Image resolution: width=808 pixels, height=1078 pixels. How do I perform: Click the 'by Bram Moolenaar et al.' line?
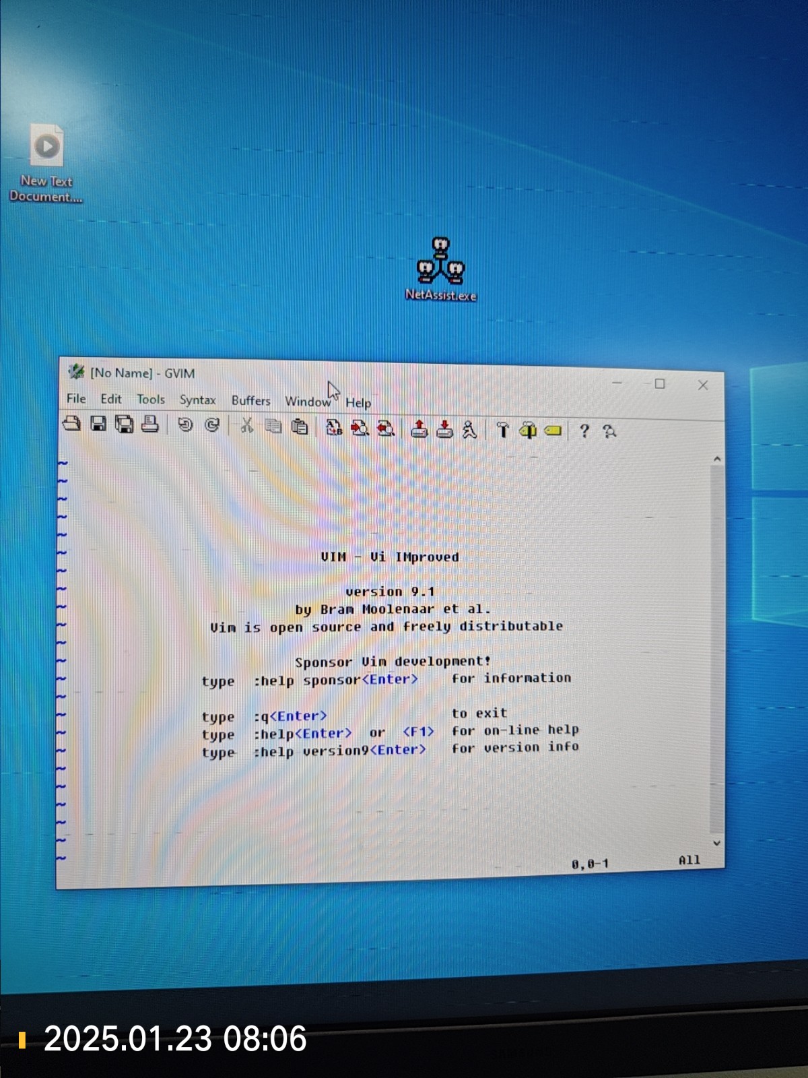[393, 609]
